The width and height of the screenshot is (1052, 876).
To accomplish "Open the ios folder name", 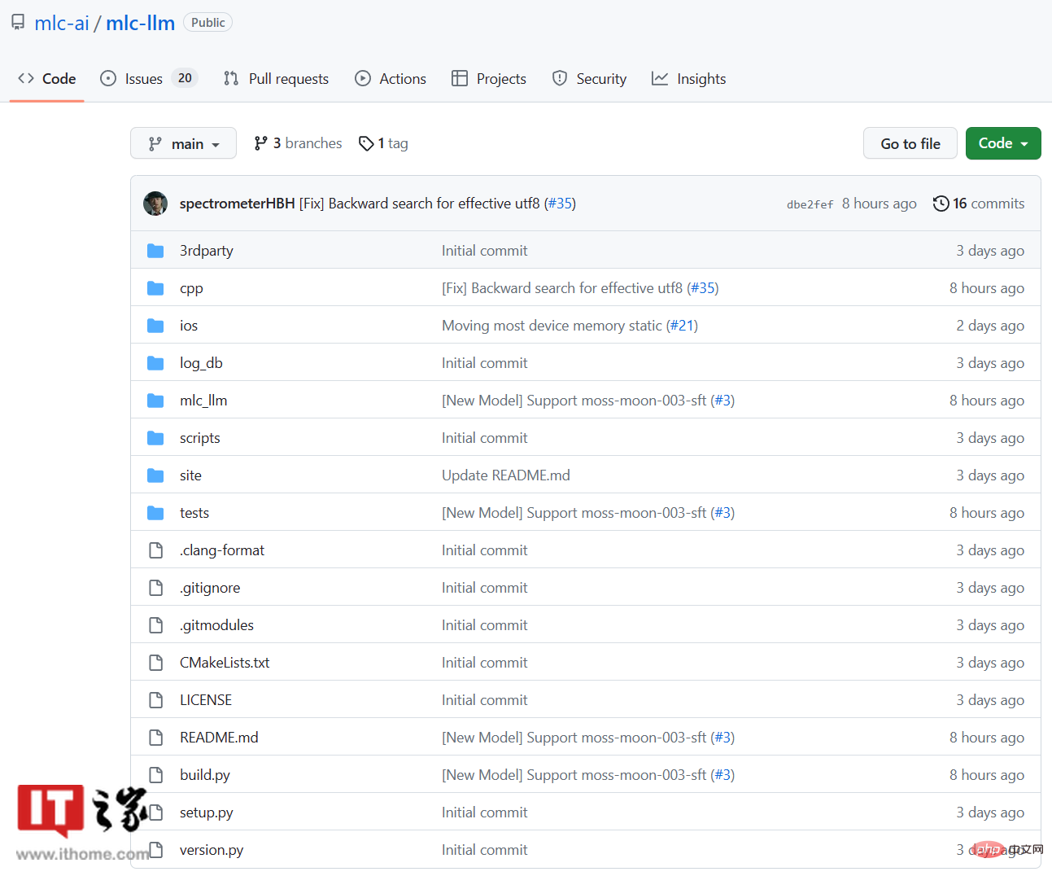I will click(189, 326).
